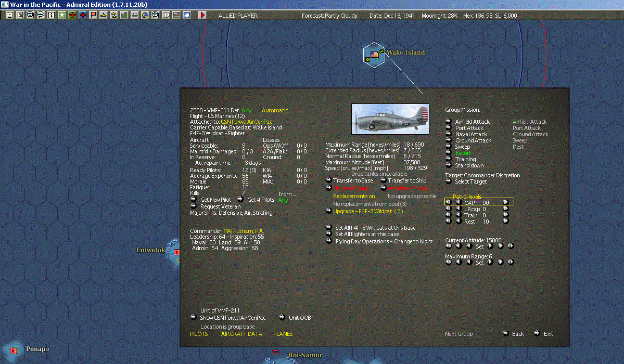Click arrow button beside Get New Pilot
The width and height of the screenshot is (624, 364).
coord(194,199)
